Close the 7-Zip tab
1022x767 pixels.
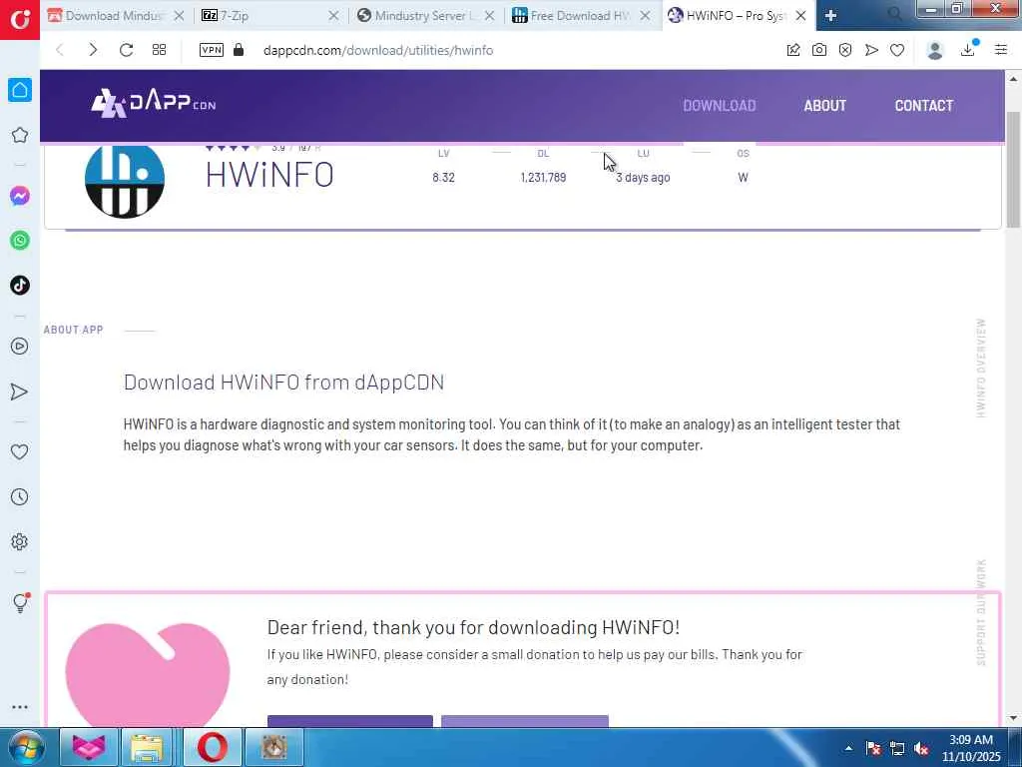pos(333,16)
